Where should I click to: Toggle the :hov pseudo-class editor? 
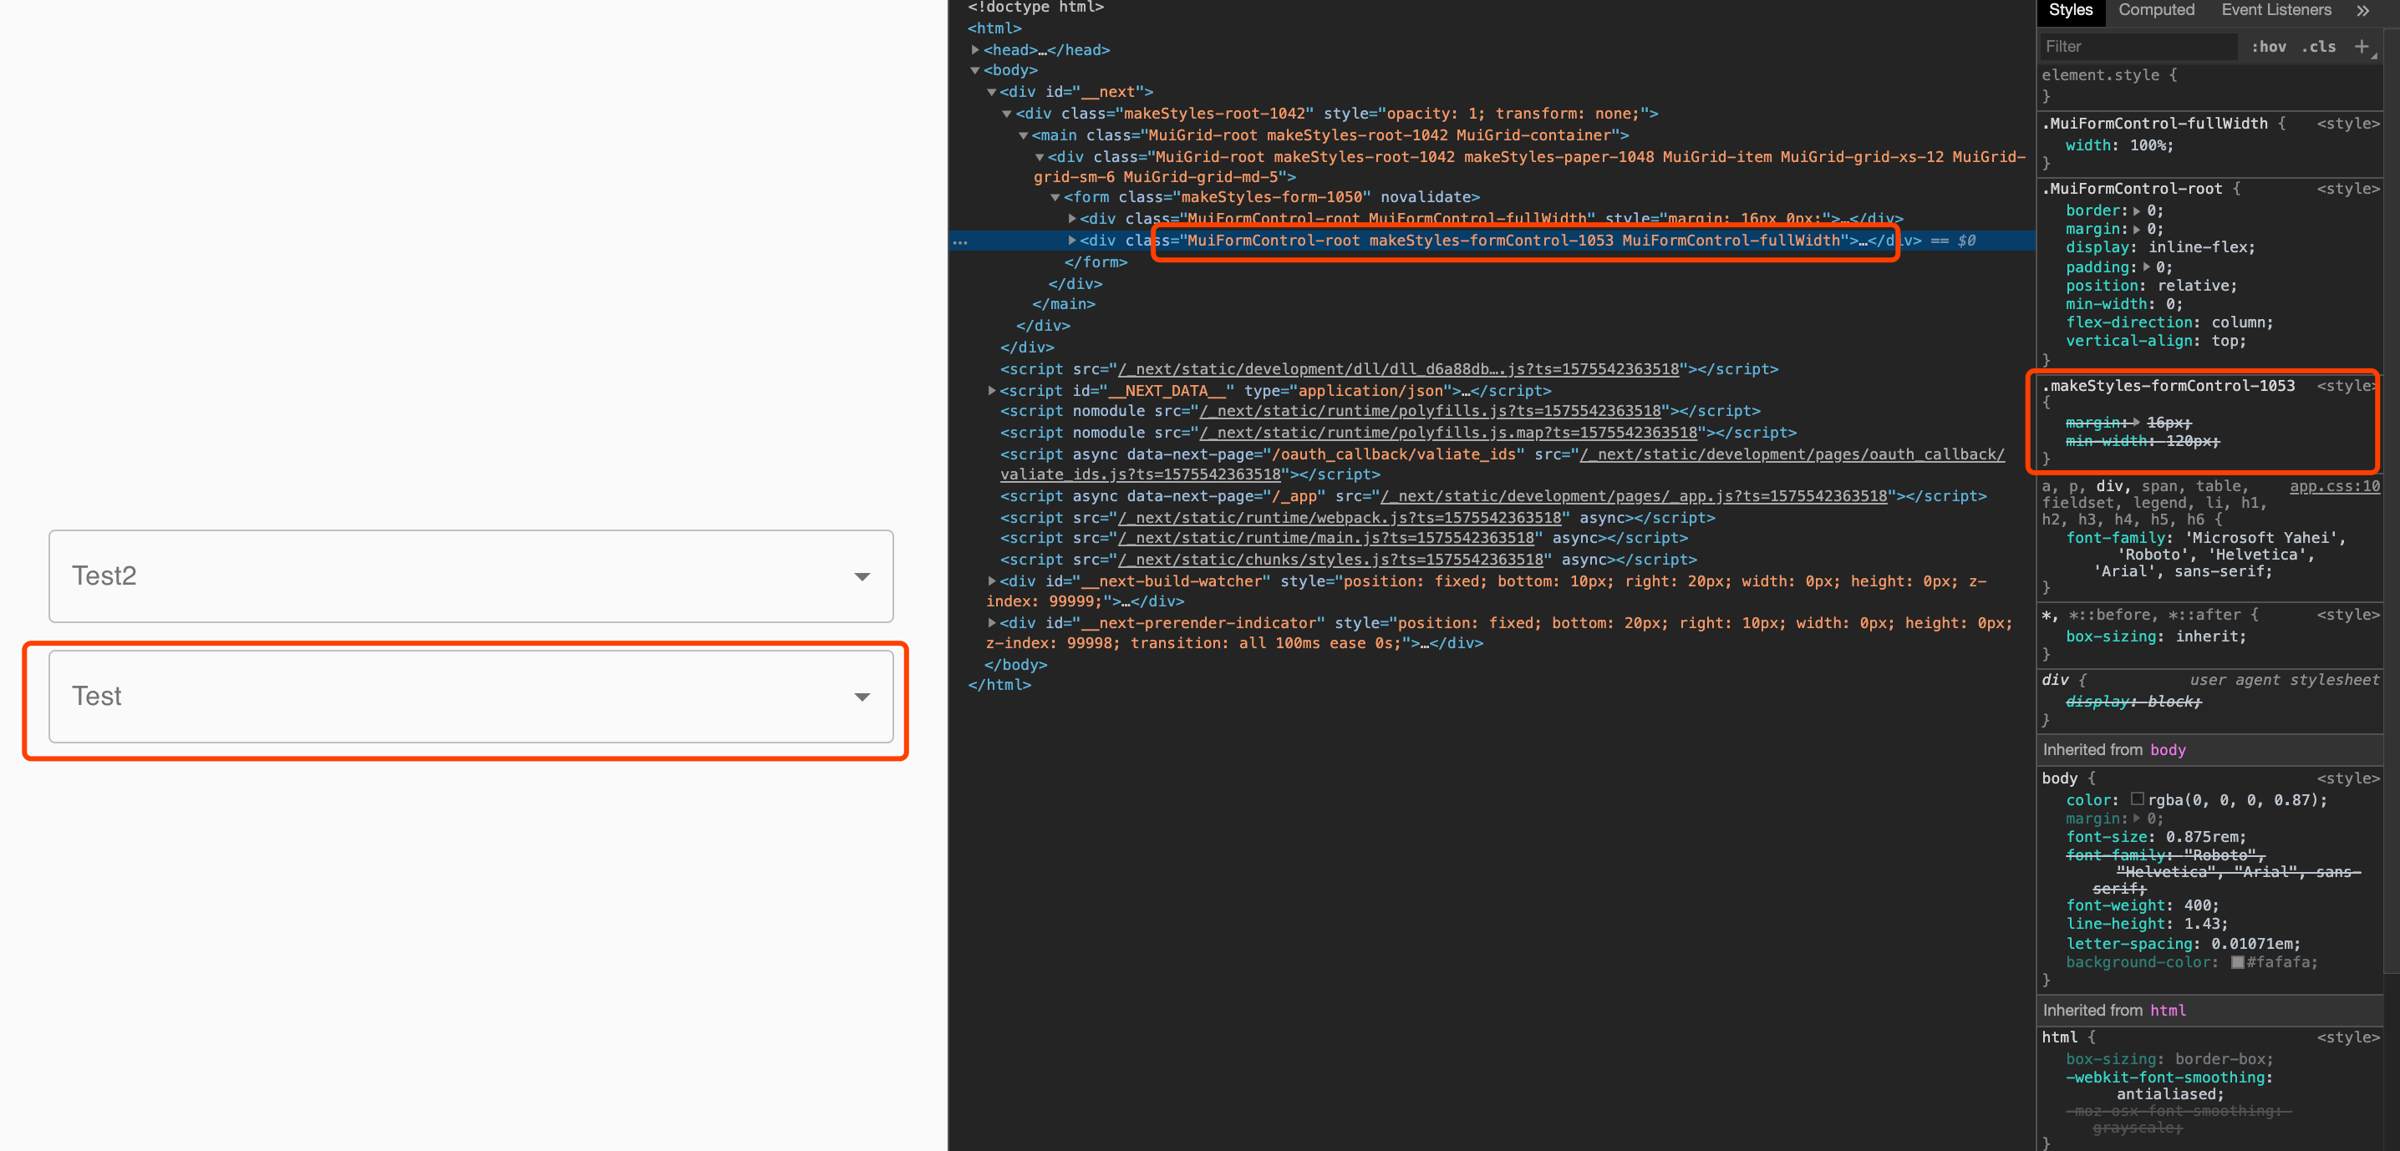(2268, 47)
